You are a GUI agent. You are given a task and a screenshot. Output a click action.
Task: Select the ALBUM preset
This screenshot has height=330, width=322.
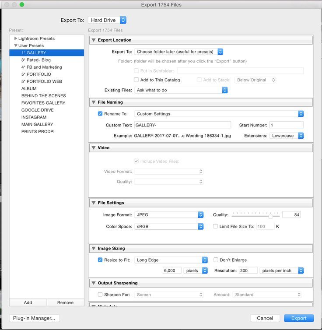coord(47,88)
